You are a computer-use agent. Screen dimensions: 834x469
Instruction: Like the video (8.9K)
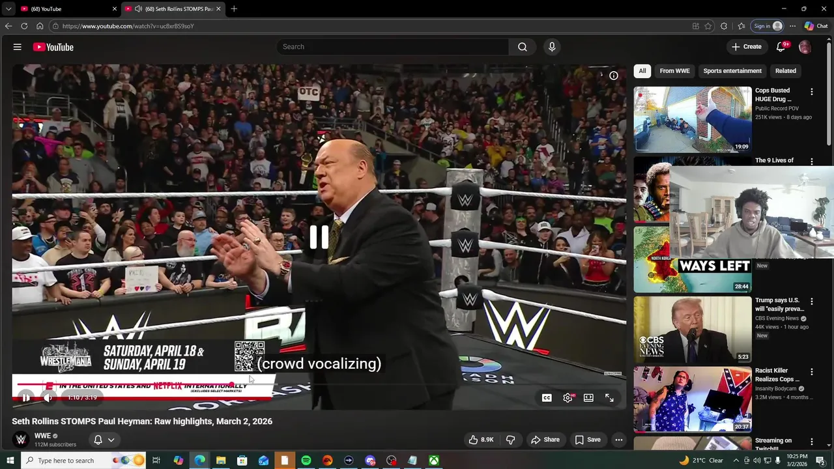click(x=481, y=440)
